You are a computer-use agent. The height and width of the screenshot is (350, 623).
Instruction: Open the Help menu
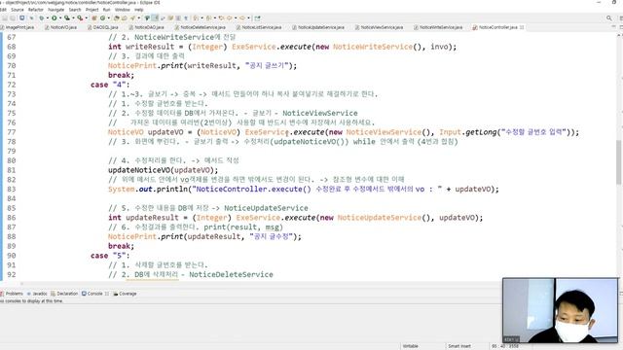139,10
